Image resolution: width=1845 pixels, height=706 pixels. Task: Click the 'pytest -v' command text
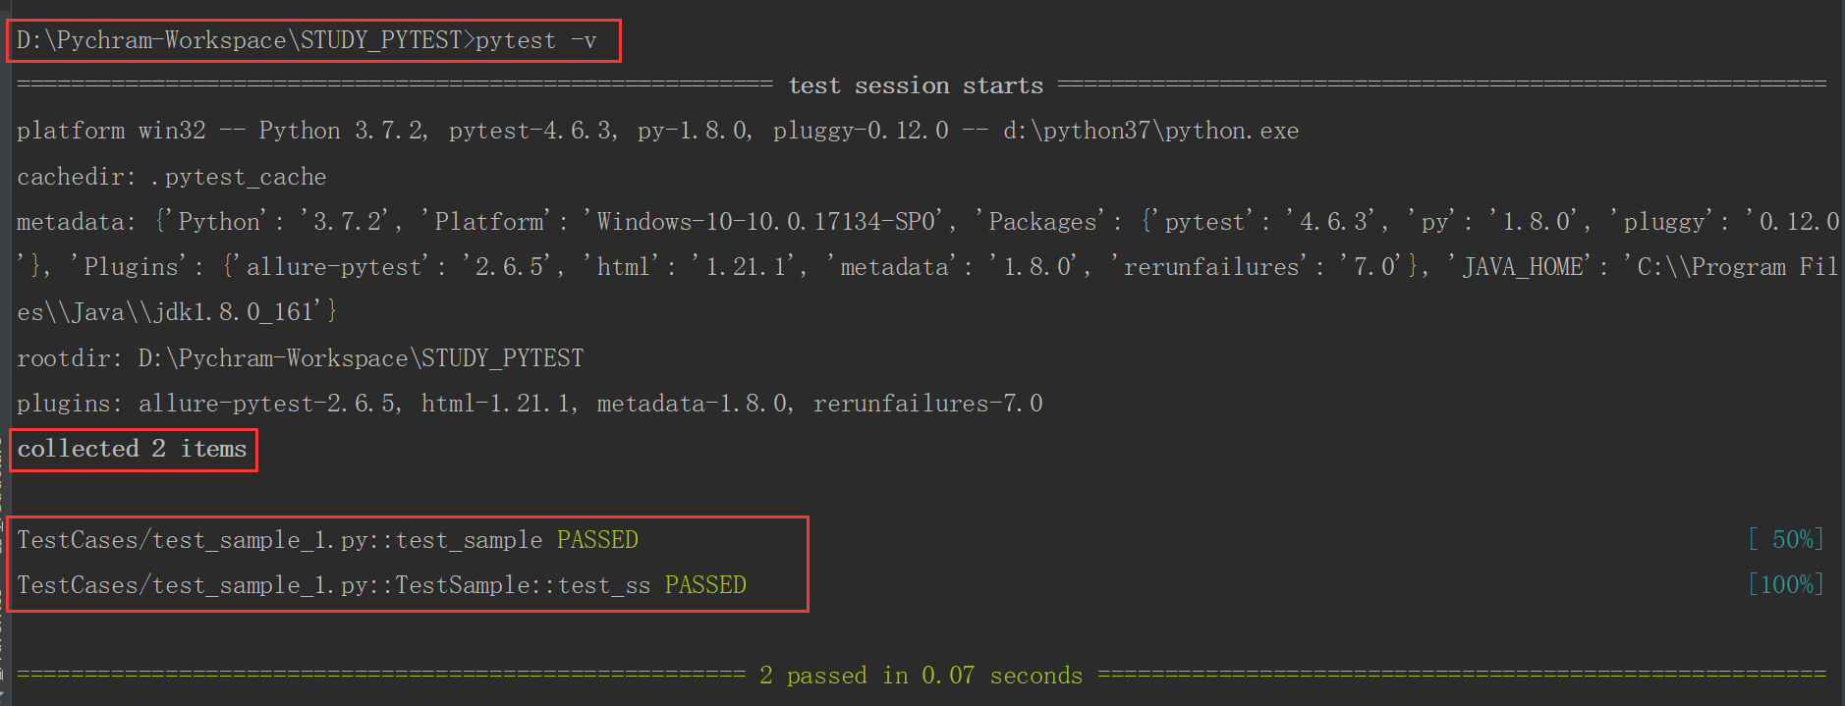pos(535,40)
